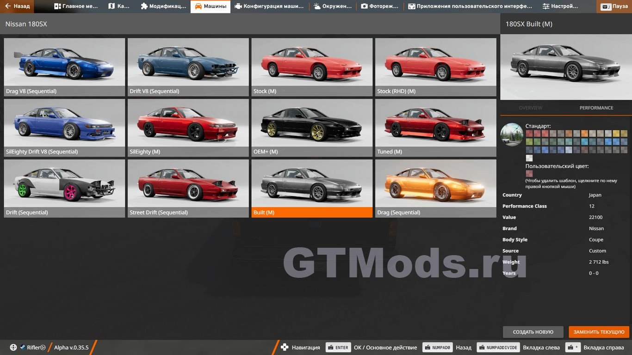The width and height of the screenshot is (632, 355).
Task: Click the UI Apps layout icon
Action: click(411, 6)
